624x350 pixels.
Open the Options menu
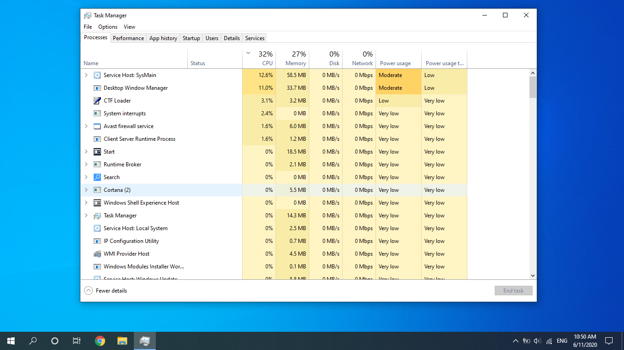[108, 27]
